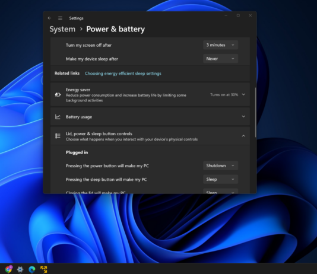Screen dimensions: 317x274
Task: Expand the Battery usage section
Action: point(243,116)
